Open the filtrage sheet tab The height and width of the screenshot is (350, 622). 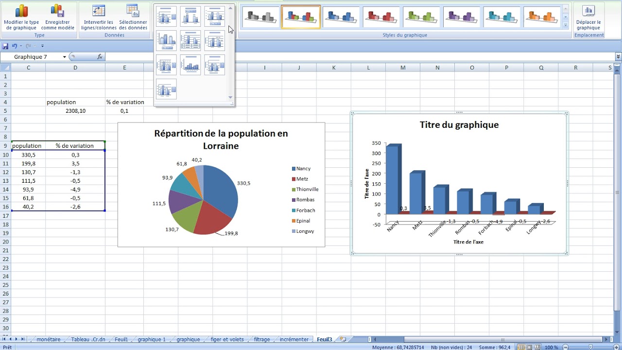(x=261, y=339)
